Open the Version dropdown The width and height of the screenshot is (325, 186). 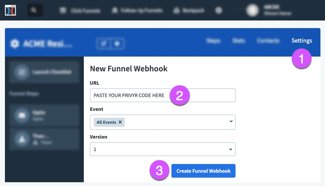[x=162, y=149]
